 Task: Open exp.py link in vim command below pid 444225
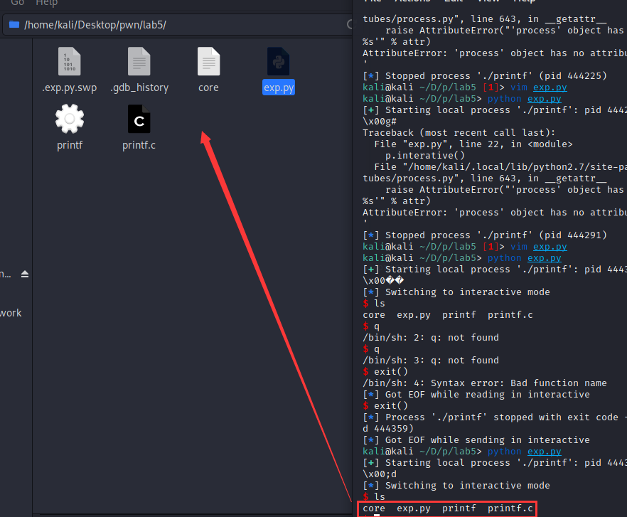coord(550,87)
